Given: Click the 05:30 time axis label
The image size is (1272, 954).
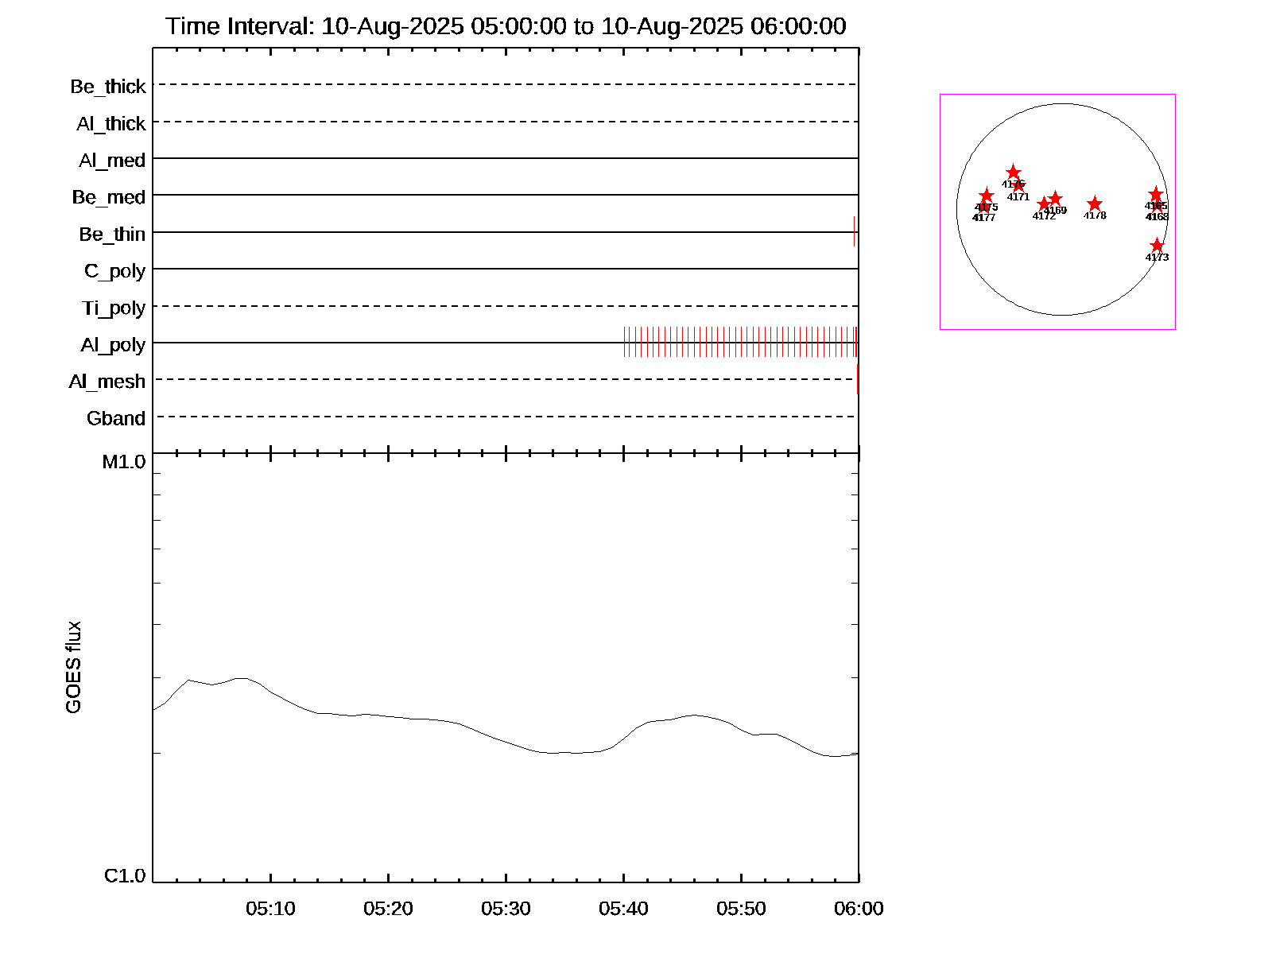Looking at the screenshot, I should (x=506, y=909).
